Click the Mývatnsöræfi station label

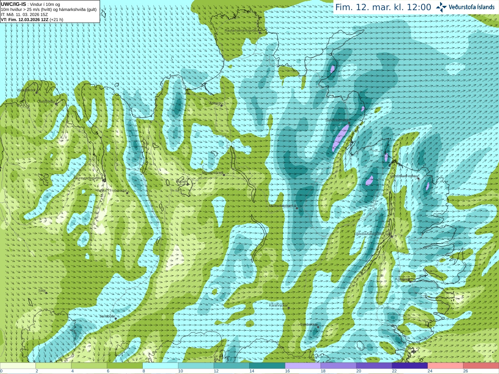[213, 173]
